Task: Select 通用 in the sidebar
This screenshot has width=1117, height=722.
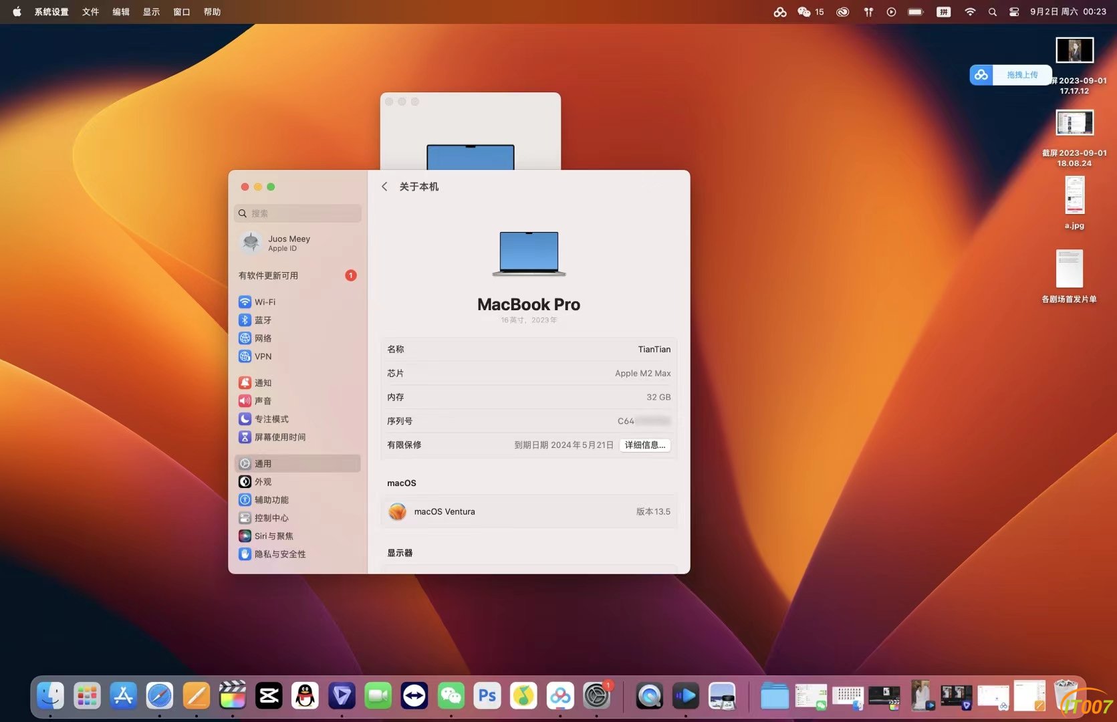Action: pyautogui.click(x=297, y=463)
